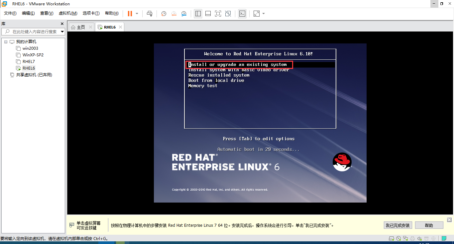The image size is (454, 244).
Task: Open the snapshot manager
Action: click(x=184, y=14)
